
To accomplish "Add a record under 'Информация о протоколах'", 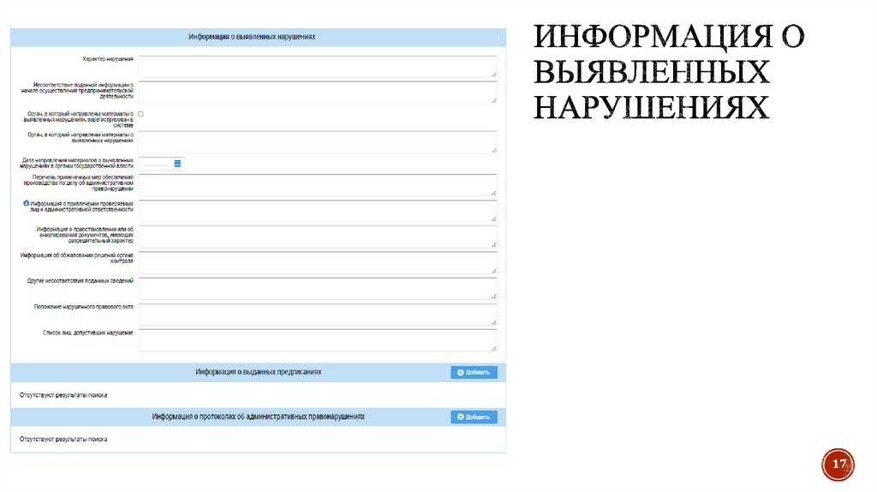I will pyautogui.click(x=474, y=417).
